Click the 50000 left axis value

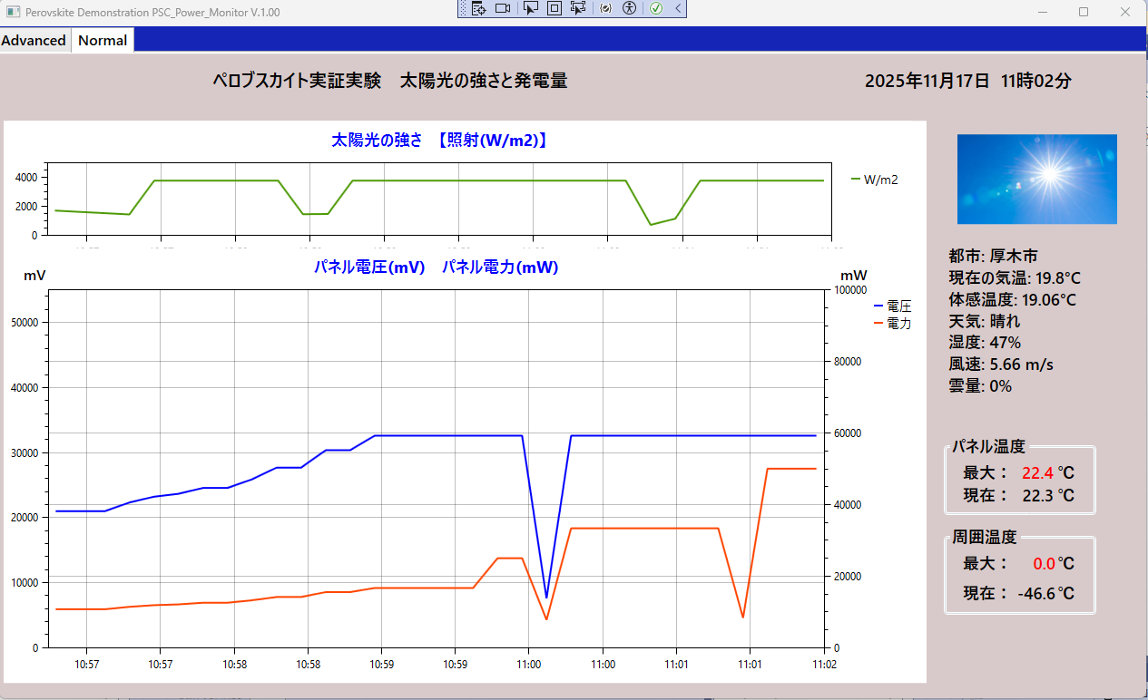coord(24,323)
